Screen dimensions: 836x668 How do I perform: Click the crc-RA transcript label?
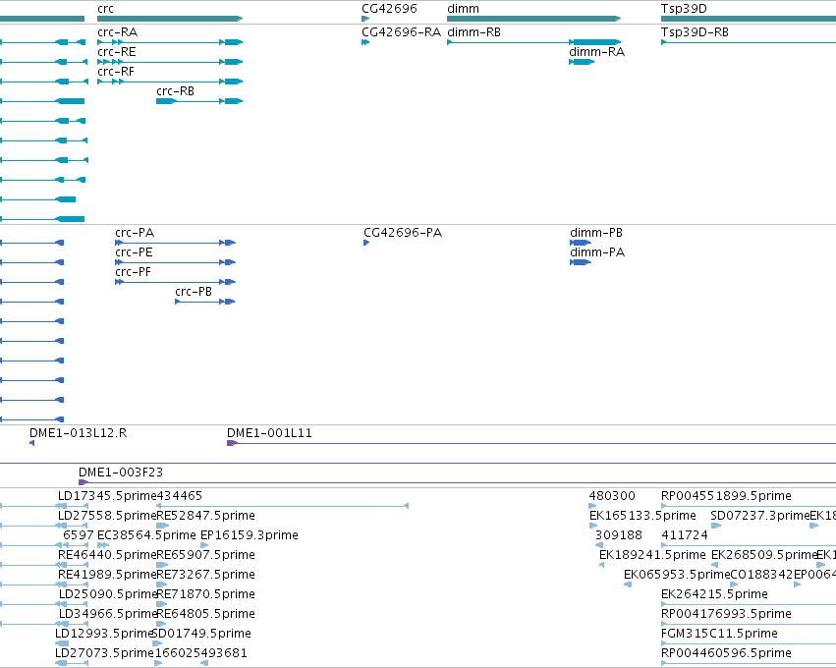(117, 32)
